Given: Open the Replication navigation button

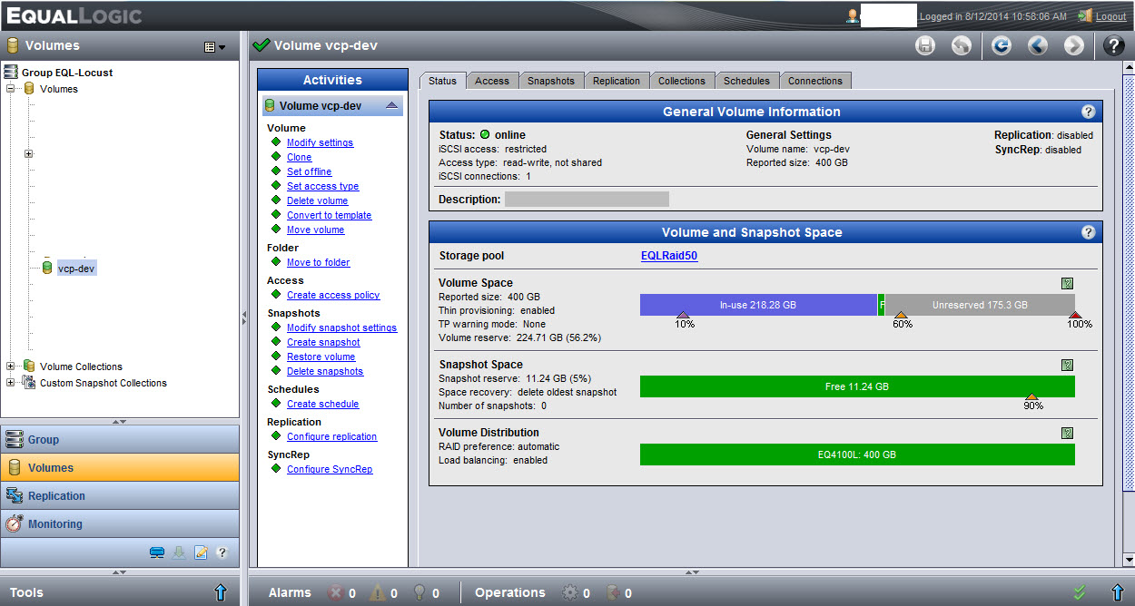Looking at the screenshot, I should [120, 496].
